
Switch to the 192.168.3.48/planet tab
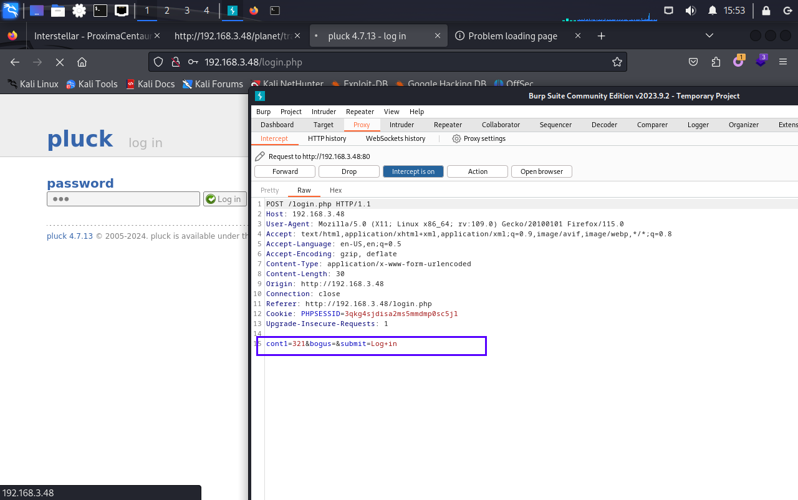coord(238,36)
